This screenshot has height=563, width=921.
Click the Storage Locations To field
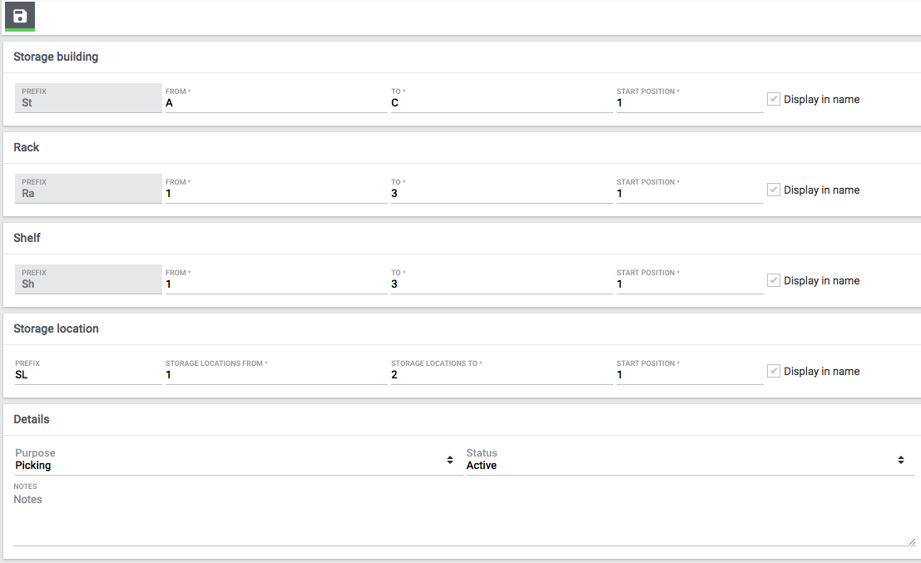[501, 375]
